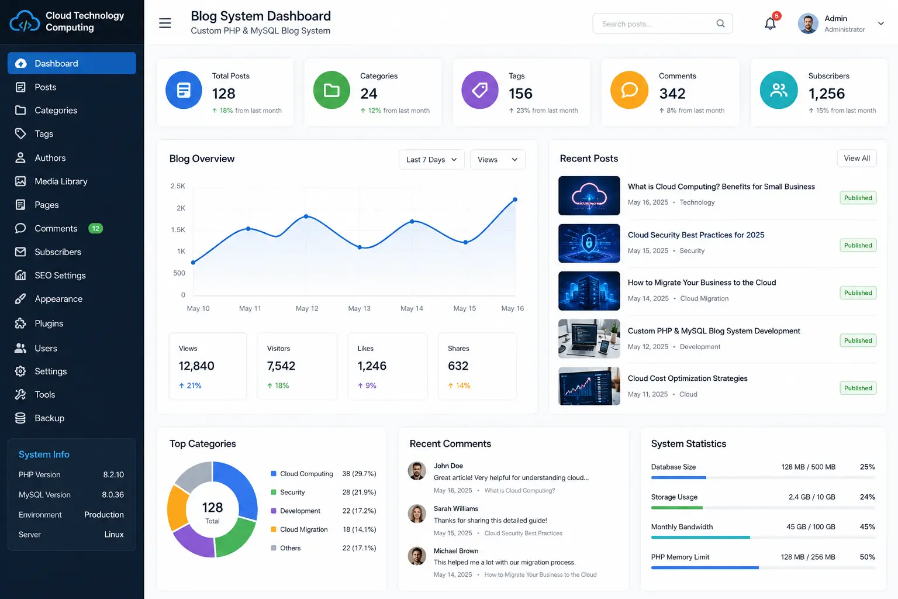Click the Appearance brush icon
Viewport: 898px width, 599px height.
click(20, 299)
